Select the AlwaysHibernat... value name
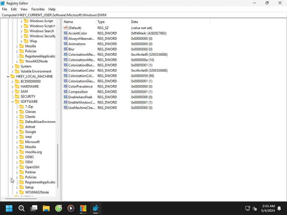This screenshot has height=215, width=287. 81,38
